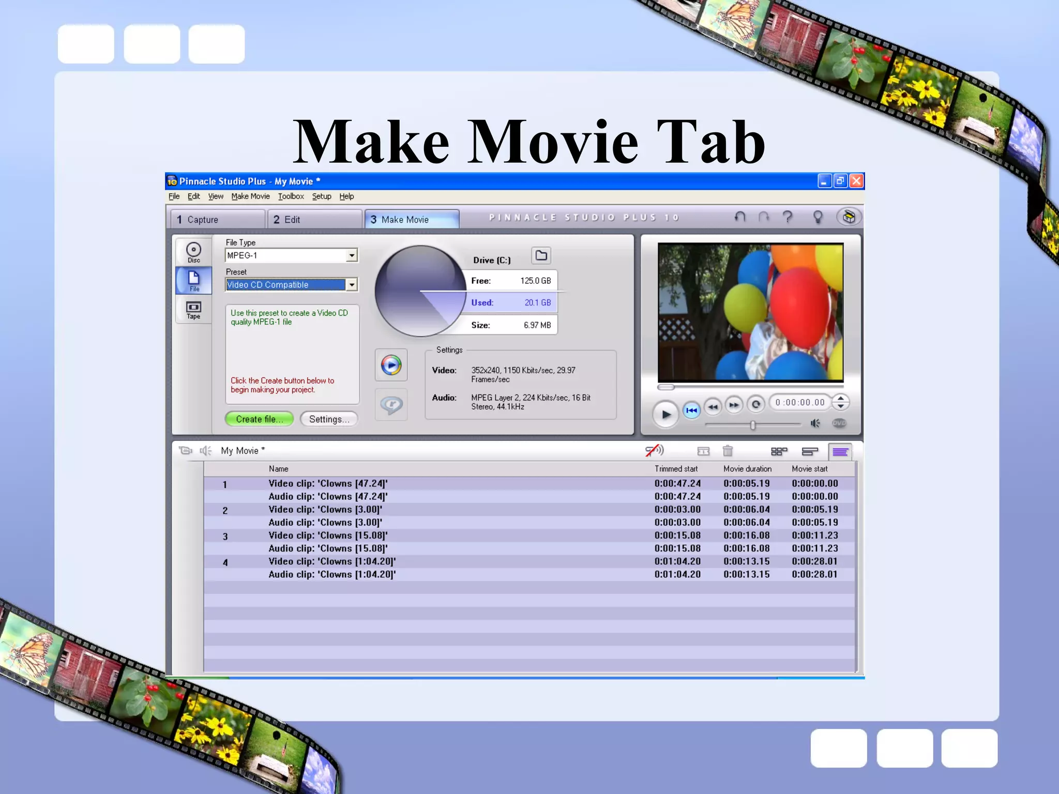Go to beginning of movie

pyautogui.click(x=691, y=410)
